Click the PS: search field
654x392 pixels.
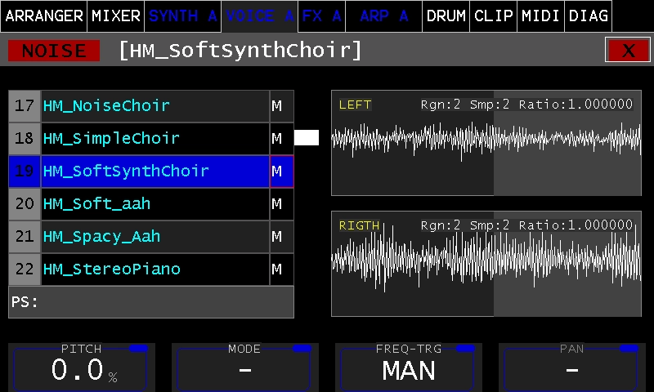tap(151, 302)
